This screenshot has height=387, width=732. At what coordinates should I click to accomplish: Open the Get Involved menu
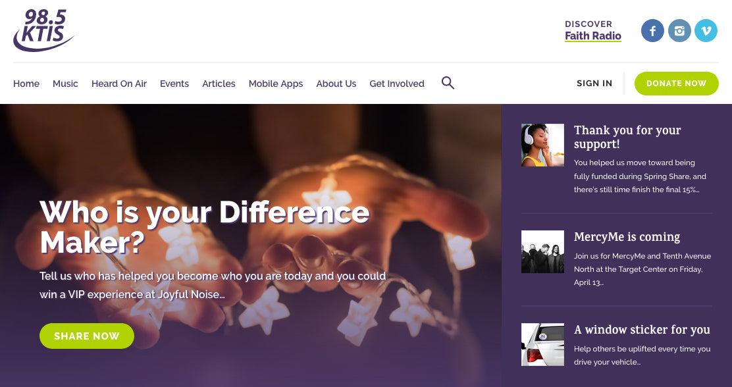(x=397, y=84)
